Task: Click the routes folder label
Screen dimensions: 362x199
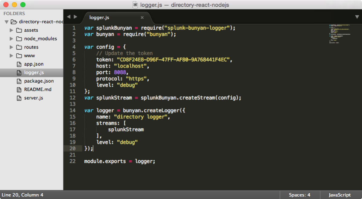Action: (31, 47)
